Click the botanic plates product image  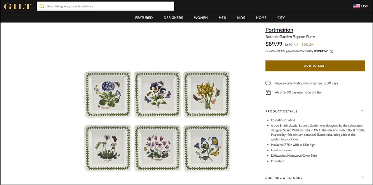click(157, 121)
